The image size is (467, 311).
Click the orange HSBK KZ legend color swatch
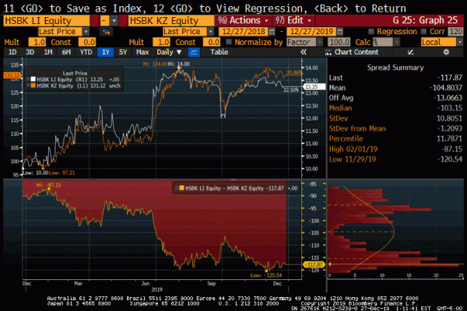33,86
